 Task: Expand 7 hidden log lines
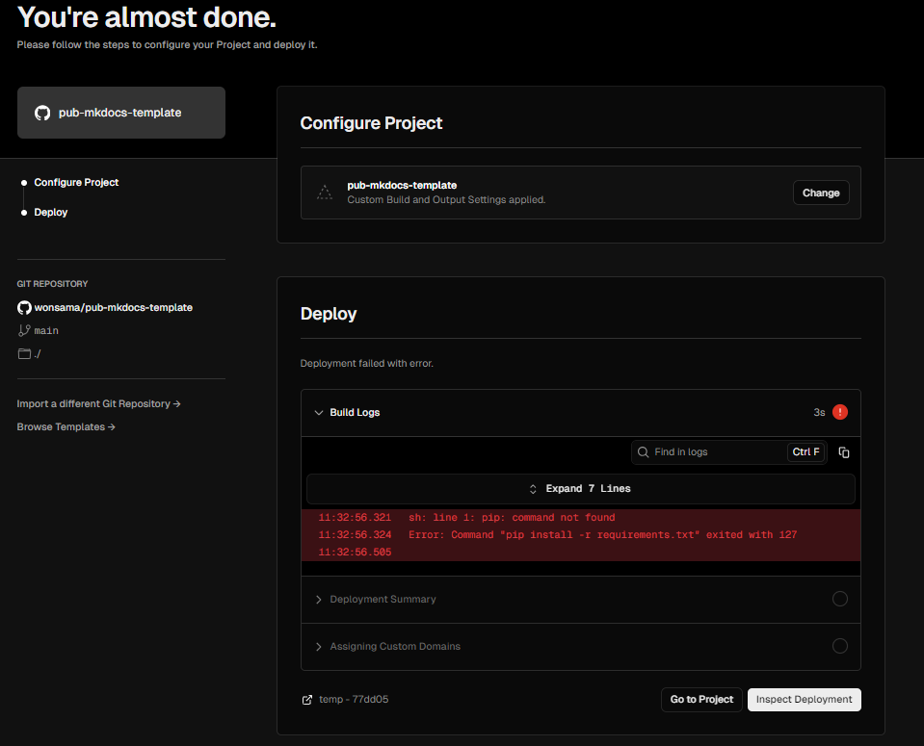click(580, 489)
